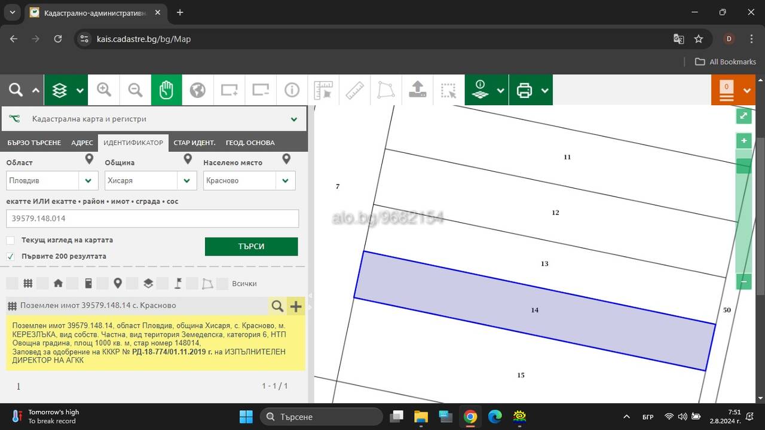Expand the Област Пловдив dropdown
This screenshot has width=765, height=430.
pyautogui.click(x=52, y=180)
